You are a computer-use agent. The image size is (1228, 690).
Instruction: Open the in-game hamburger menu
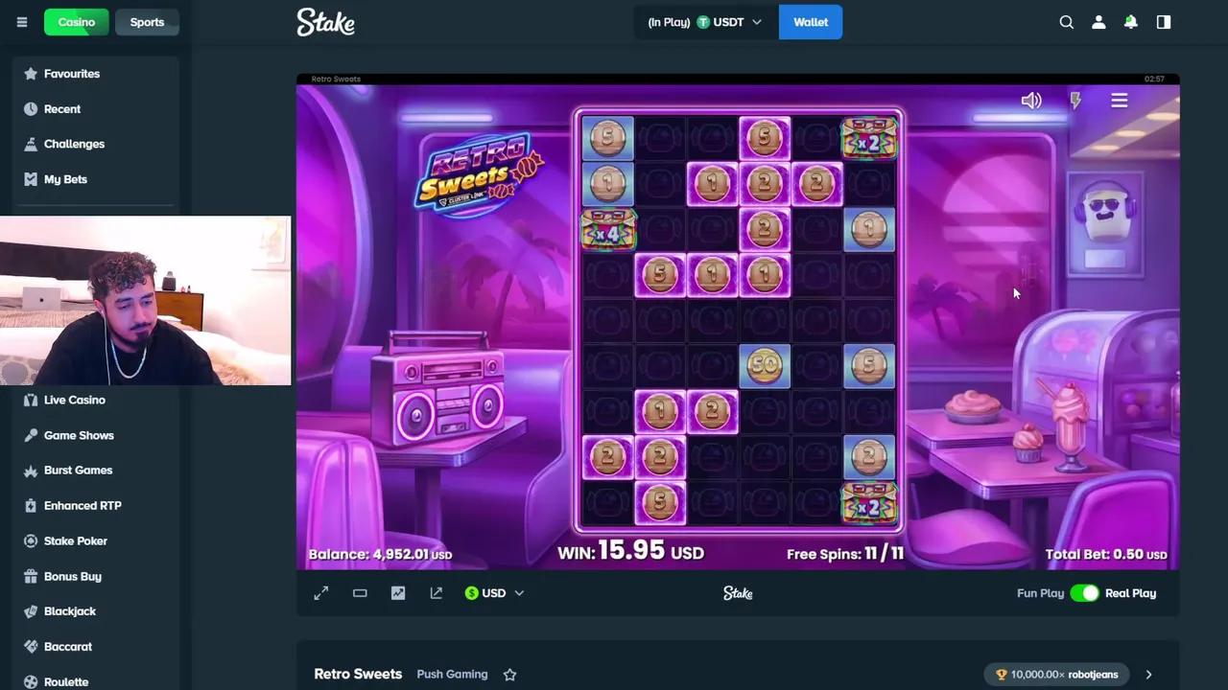tap(1120, 101)
